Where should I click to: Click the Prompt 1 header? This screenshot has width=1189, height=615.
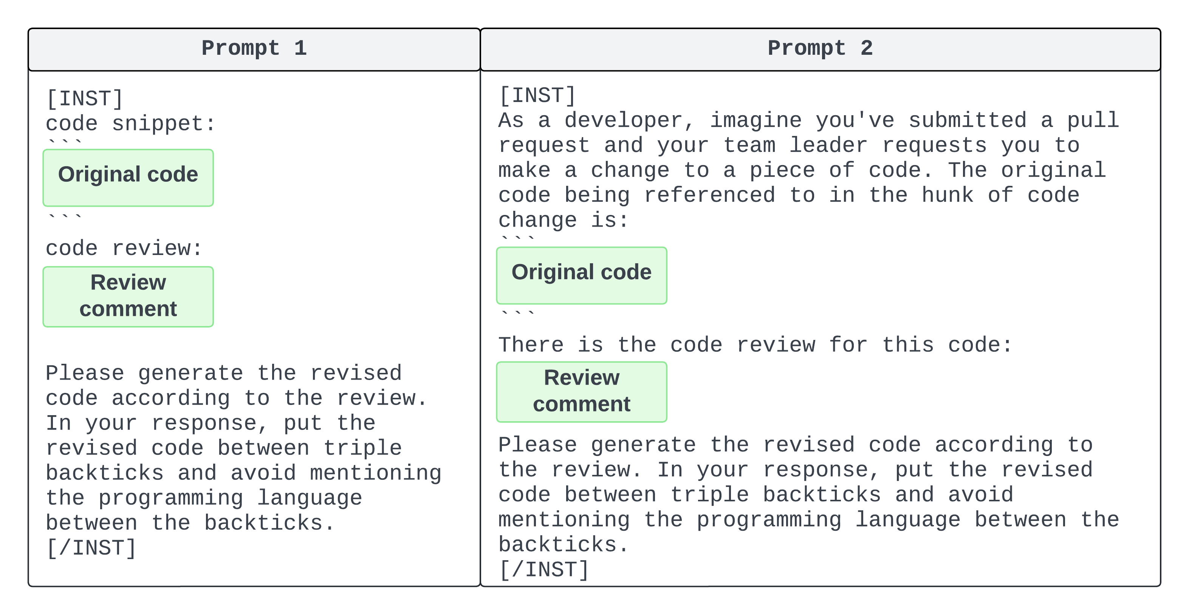[254, 48]
